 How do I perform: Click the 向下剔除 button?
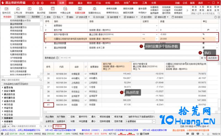coord(61,117)
